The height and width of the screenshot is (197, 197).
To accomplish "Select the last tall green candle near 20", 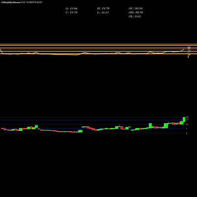I will (x=184, y=119).
